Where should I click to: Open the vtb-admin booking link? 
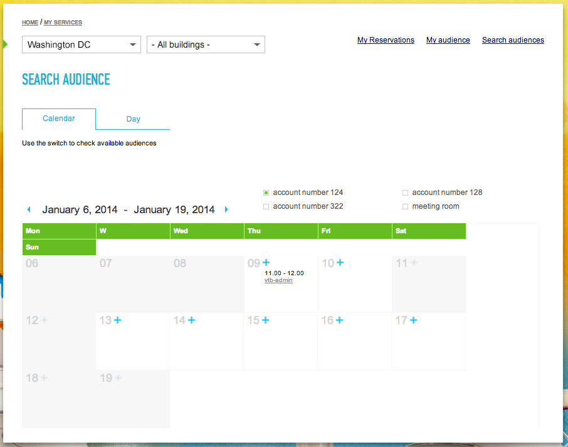(278, 280)
